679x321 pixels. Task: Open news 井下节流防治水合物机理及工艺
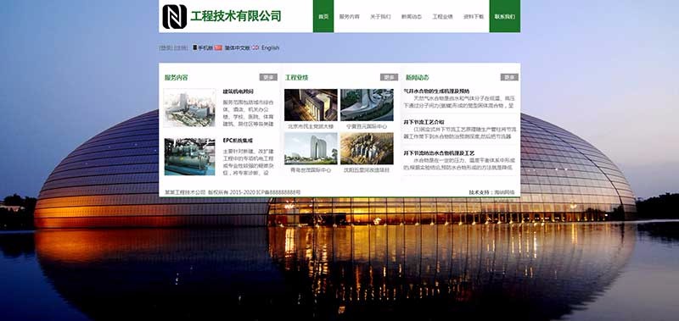pos(439,153)
